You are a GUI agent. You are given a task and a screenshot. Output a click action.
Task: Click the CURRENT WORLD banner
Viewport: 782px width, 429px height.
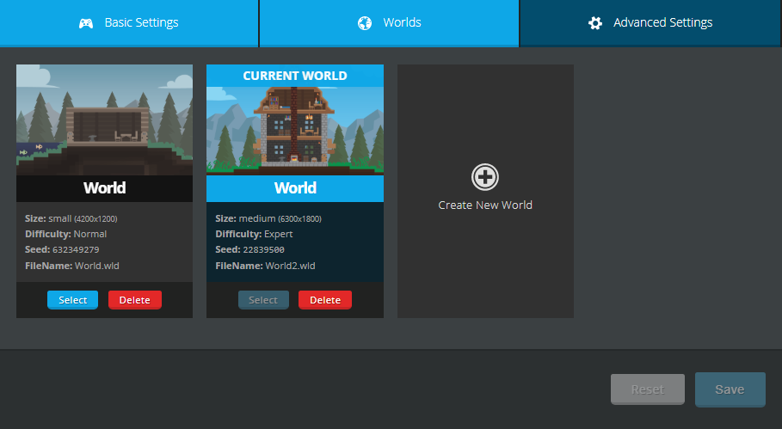pos(295,76)
